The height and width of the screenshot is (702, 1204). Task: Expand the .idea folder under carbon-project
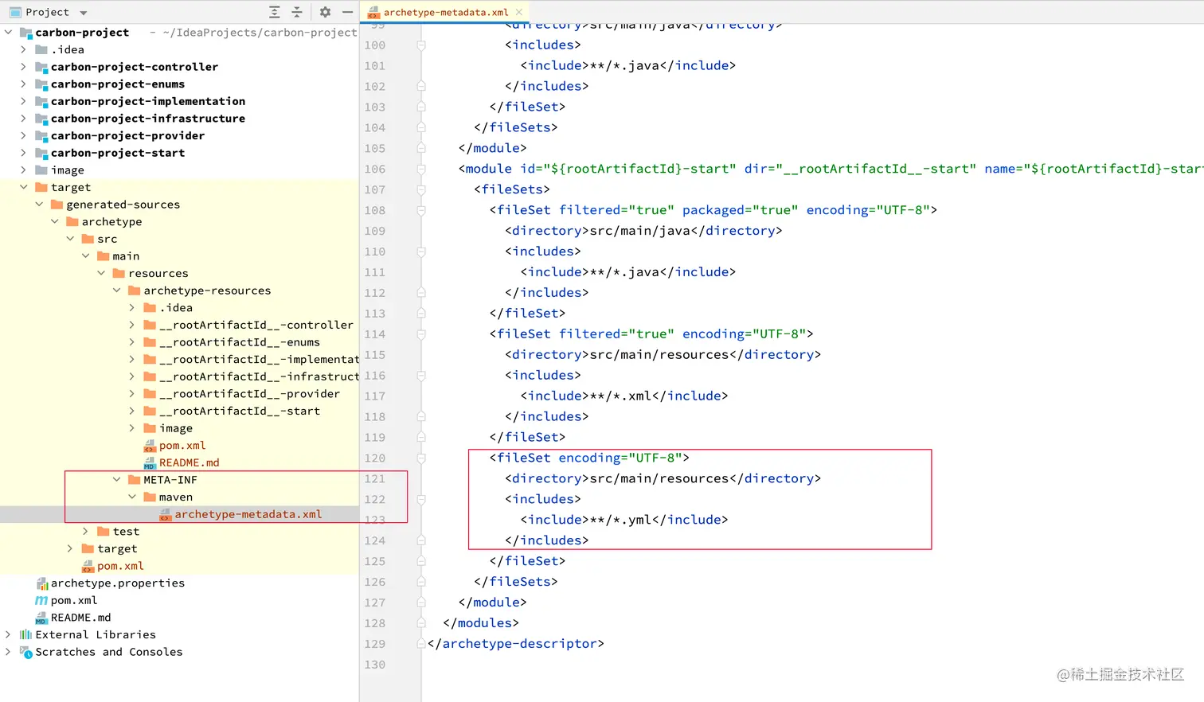23,49
